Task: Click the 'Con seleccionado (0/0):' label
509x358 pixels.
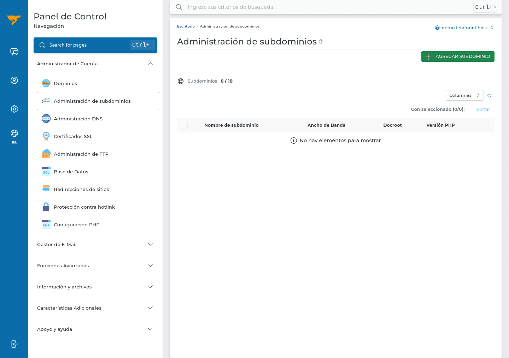Action: [438, 109]
